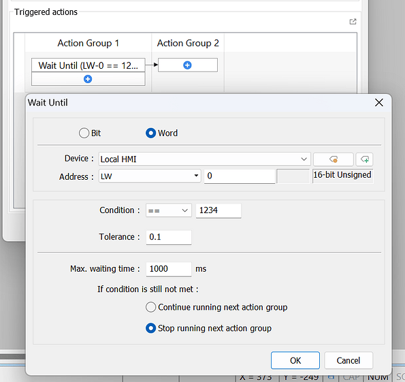Click the add new tag icon

pyautogui.click(x=364, y=159)
